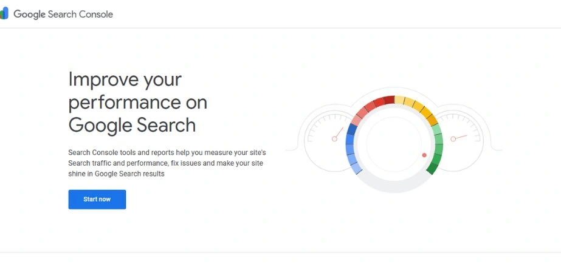Click the Search Console description paragraph

click(166, 164)
